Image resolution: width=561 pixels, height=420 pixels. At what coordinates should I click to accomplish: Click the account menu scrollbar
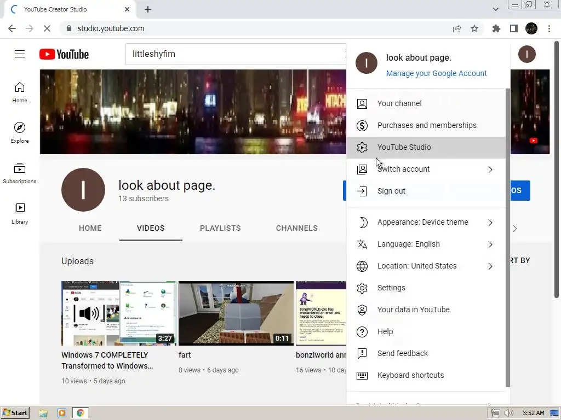(507, 237)
